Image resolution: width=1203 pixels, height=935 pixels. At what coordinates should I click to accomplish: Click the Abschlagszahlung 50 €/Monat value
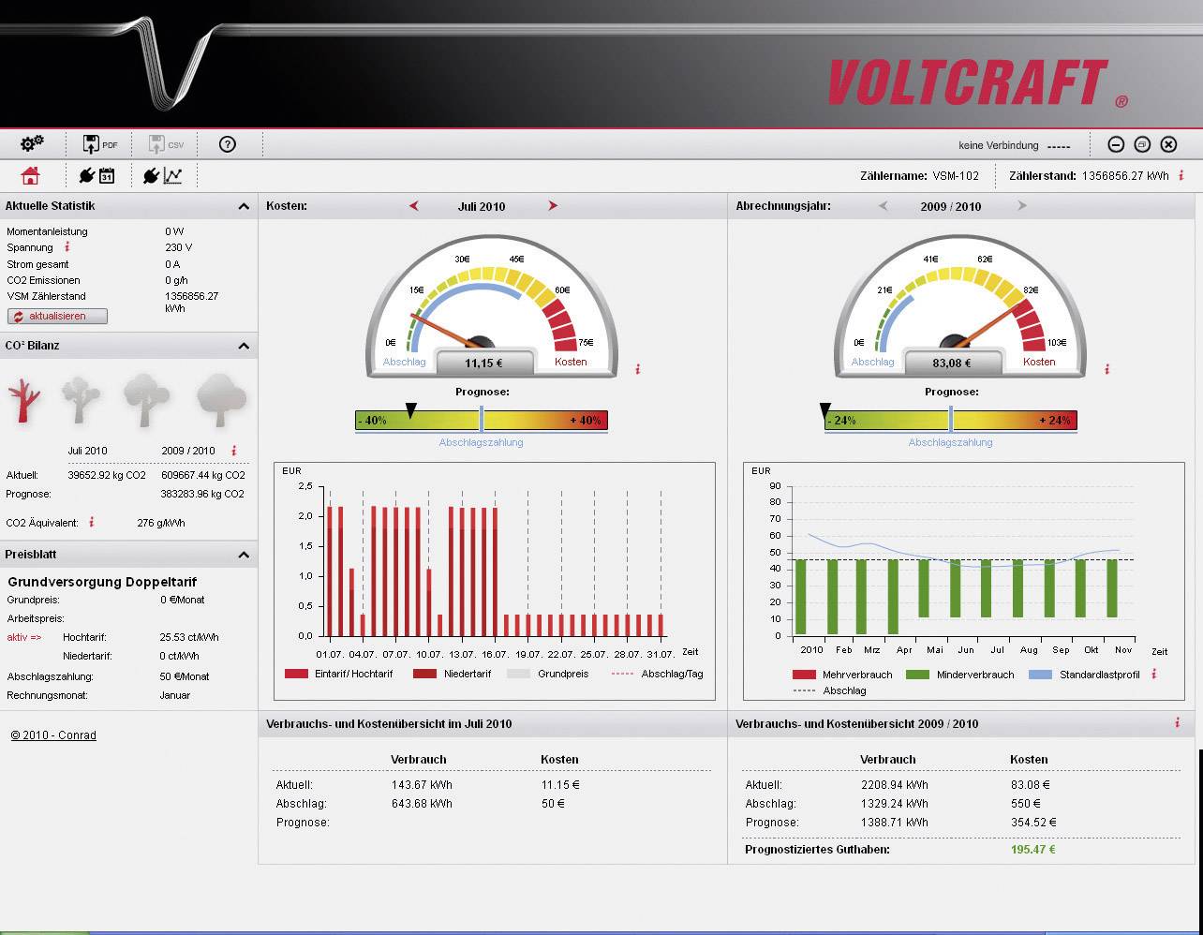click(x=185, y=676)
